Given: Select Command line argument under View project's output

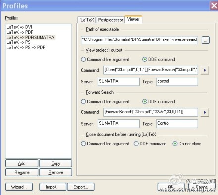Looking at the screenshot, I should (105, 59).
